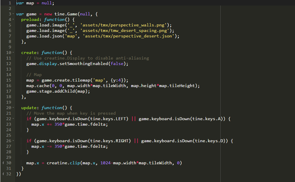Collapse the create function at line 10
This screenshot has height=182, width=295.
pyautogui.click(x=13, y=53)
